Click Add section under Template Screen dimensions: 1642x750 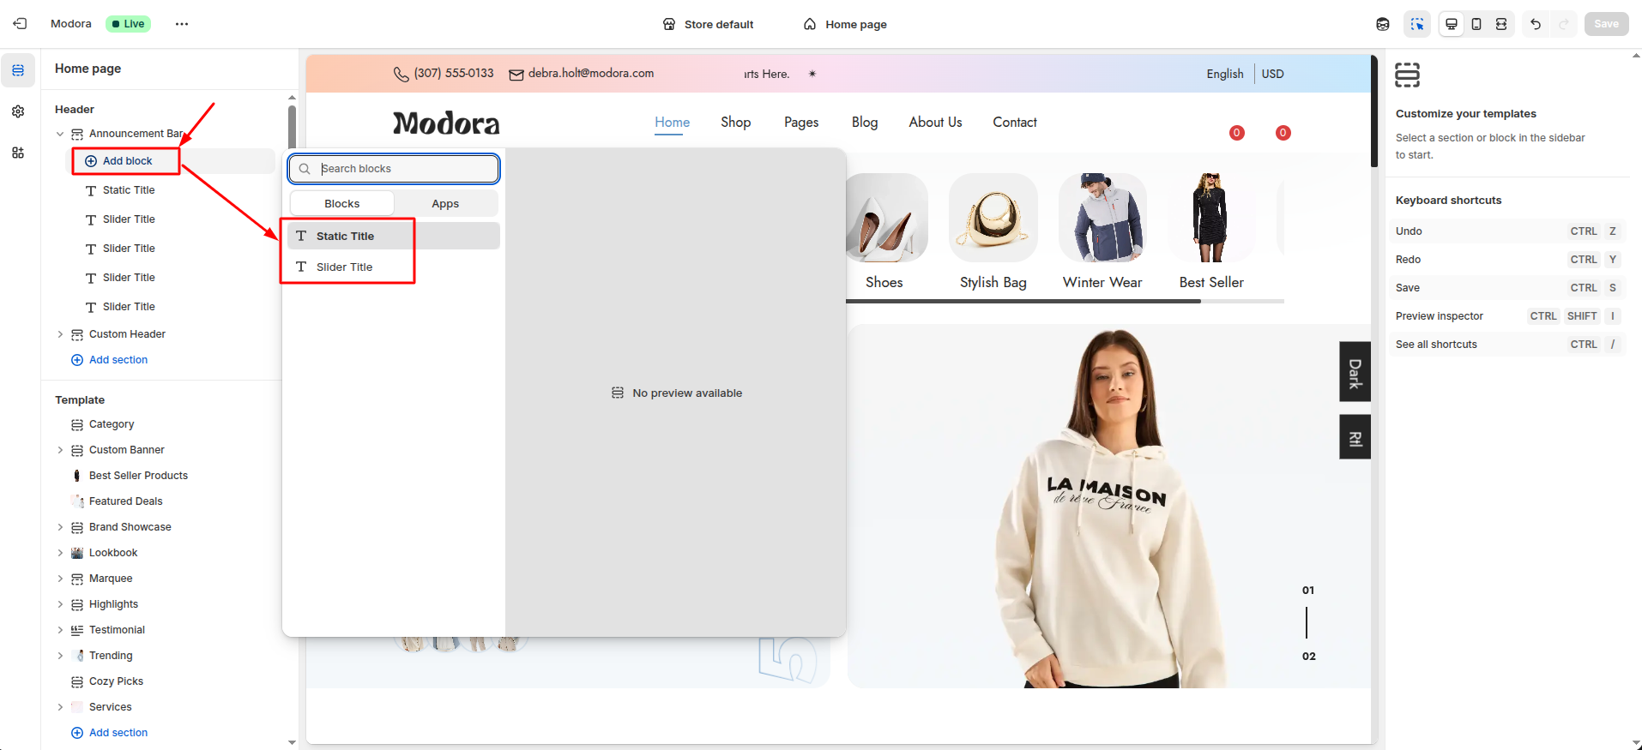click(x=110, y=733)
